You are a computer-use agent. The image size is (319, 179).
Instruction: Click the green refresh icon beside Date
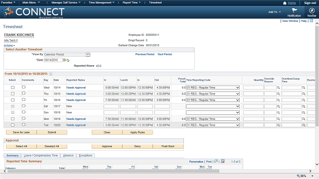[x=68, y=60]
